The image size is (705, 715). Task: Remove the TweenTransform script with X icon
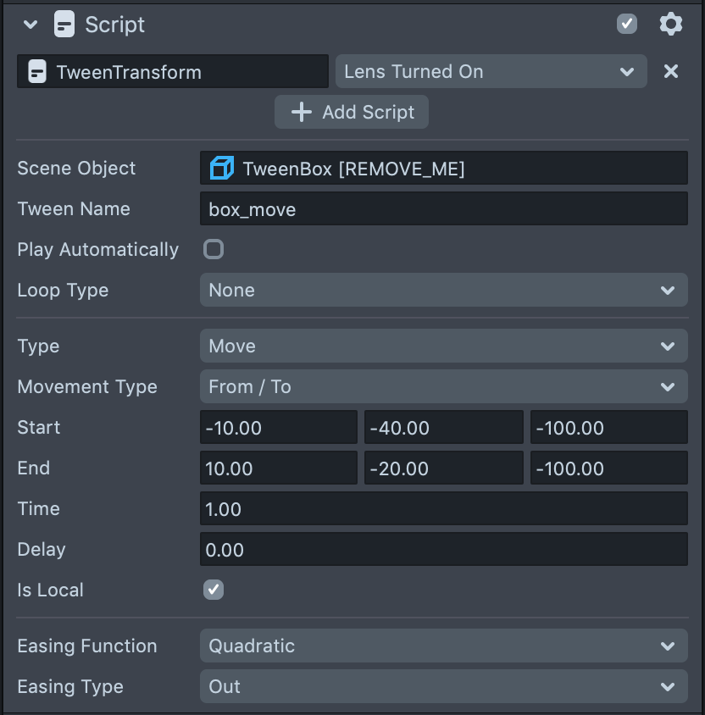(670, 72)
